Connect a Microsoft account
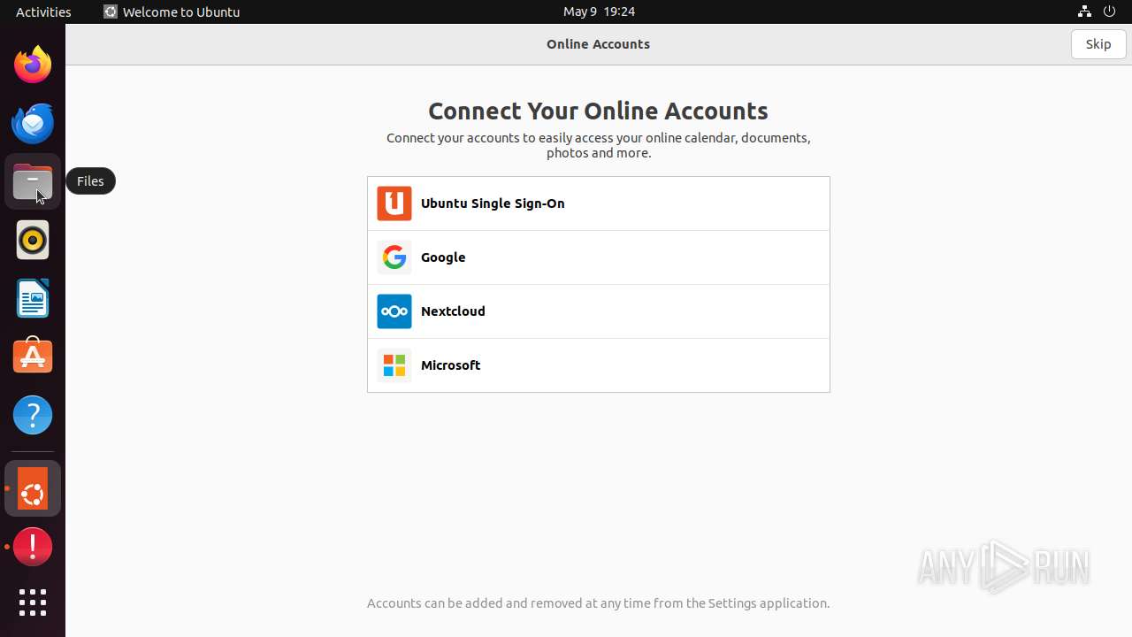This screenshot has height=637, width=1132. pos(599,365)
